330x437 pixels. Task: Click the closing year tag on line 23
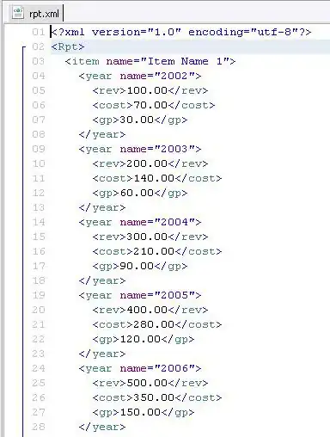pos(102,354)
